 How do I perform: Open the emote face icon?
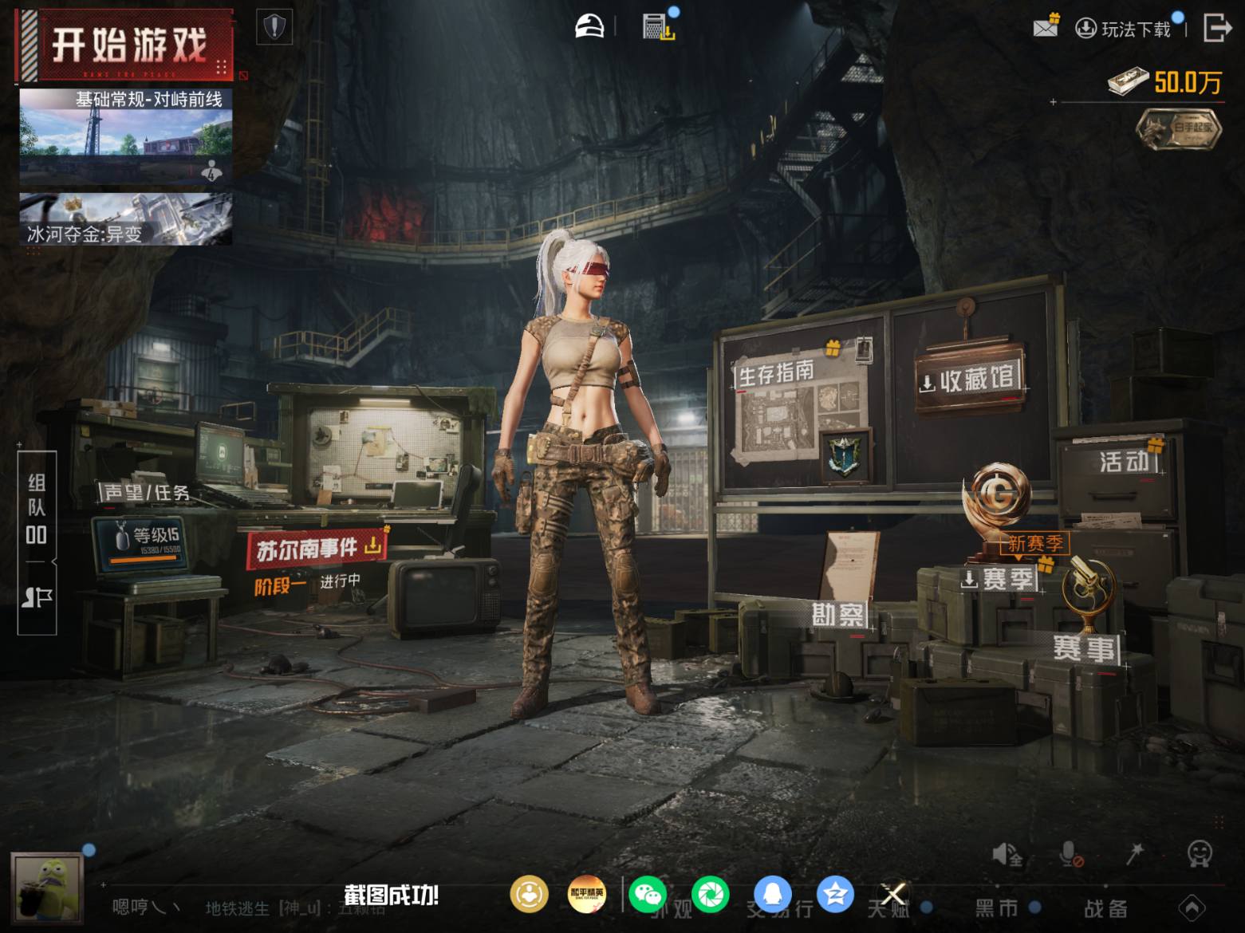click(x=1200, y=853)
